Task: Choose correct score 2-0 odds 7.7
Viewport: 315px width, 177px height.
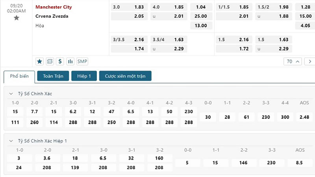Action: click(34, 112)
